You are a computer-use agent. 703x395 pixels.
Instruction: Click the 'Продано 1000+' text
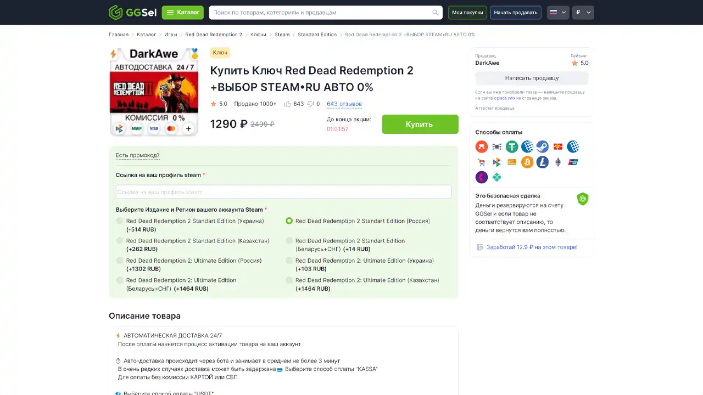coord(255,104)
